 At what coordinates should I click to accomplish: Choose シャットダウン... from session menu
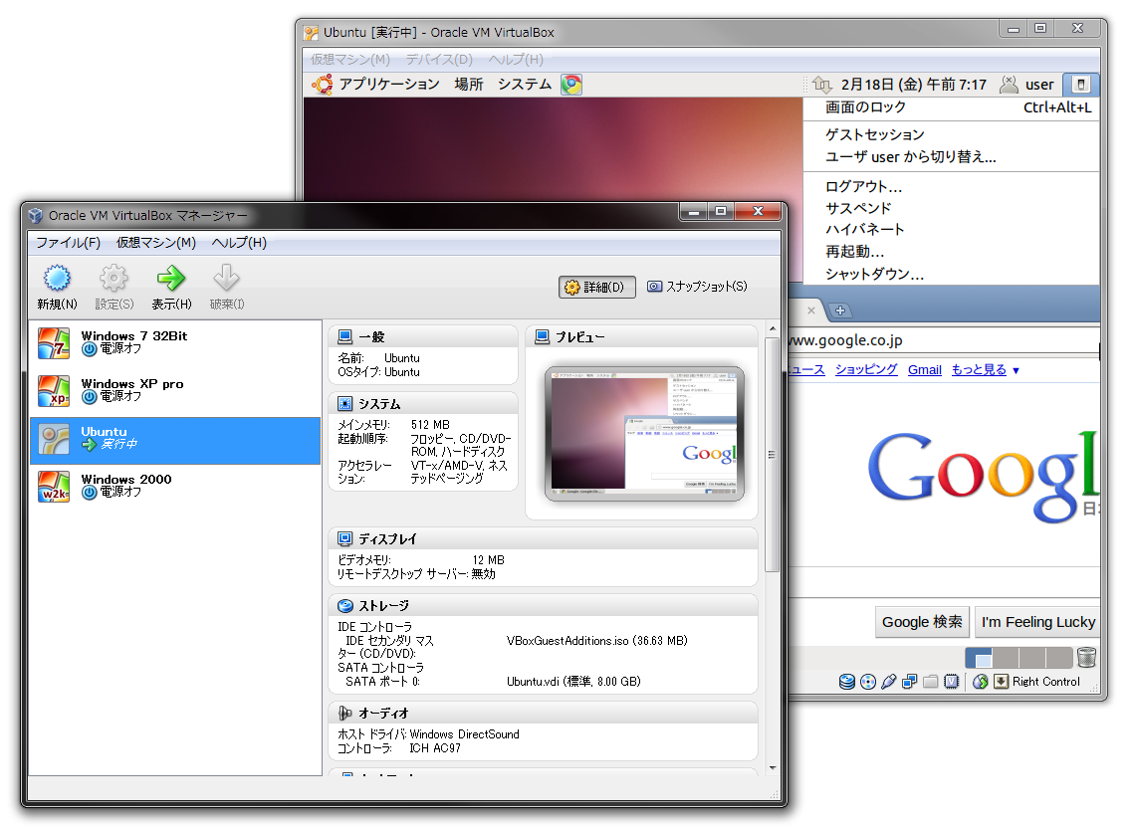(952, 274)
